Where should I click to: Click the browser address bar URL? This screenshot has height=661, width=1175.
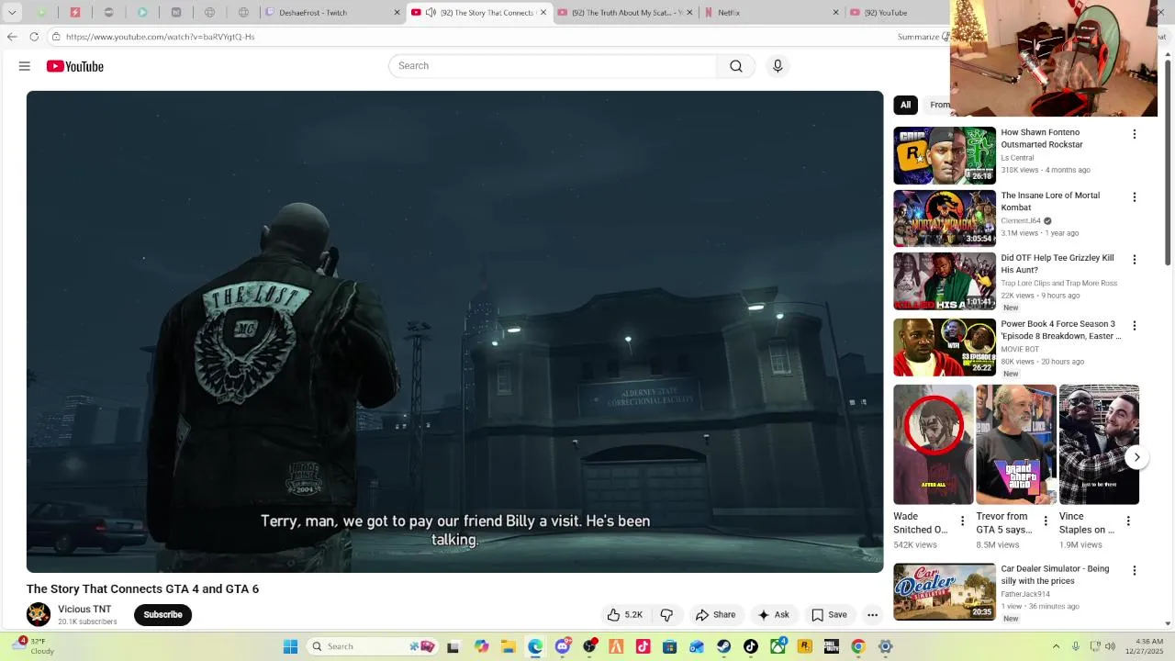click(x=161, y=37)
